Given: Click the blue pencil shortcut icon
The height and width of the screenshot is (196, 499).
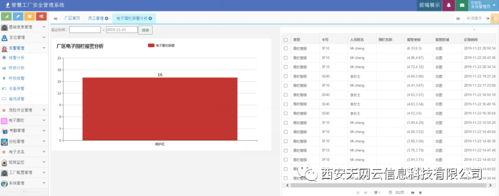Looking at the screenshot, I should coord(18,16).
